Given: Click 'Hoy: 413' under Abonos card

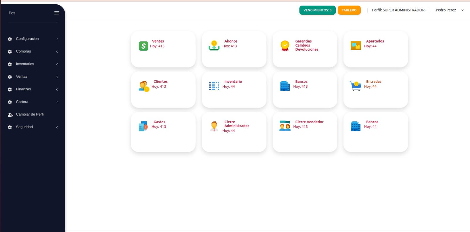Looking at the screenshot, I should 229,46.
